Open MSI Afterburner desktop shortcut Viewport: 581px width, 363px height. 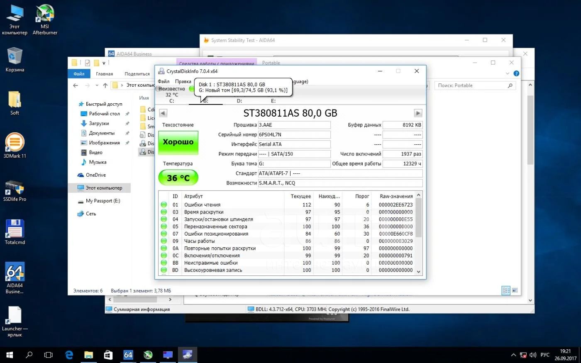(x=45, y=19)
